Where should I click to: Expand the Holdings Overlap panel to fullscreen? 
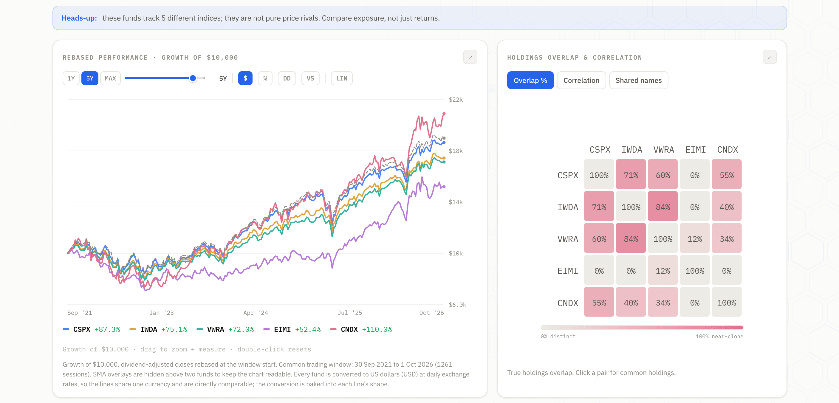(x=769, y=57)
